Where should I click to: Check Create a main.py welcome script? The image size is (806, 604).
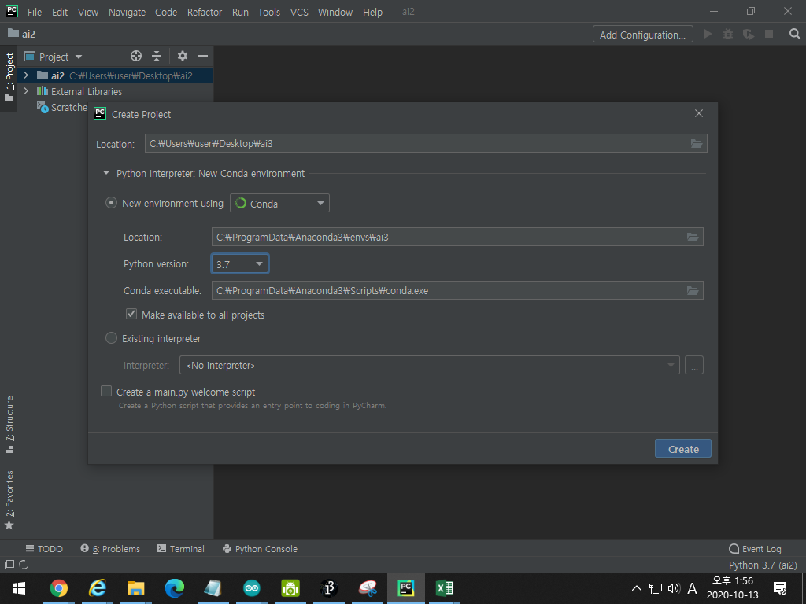(106, 392)
